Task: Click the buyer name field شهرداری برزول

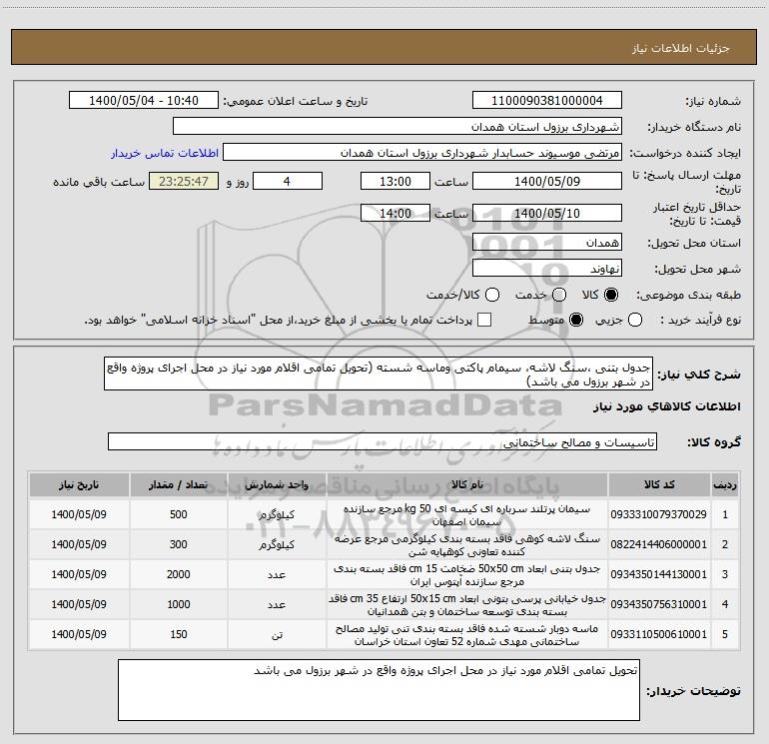Action: [397, 127]
